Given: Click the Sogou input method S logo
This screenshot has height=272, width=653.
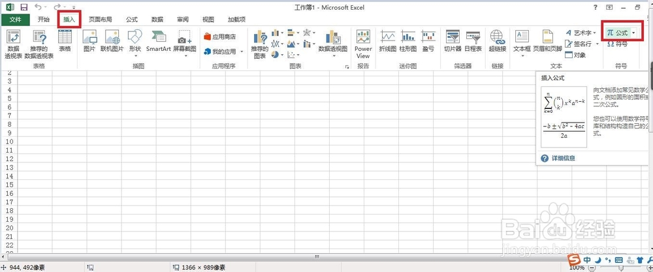Looking at the screenshot, I should [x=575, y=260].
